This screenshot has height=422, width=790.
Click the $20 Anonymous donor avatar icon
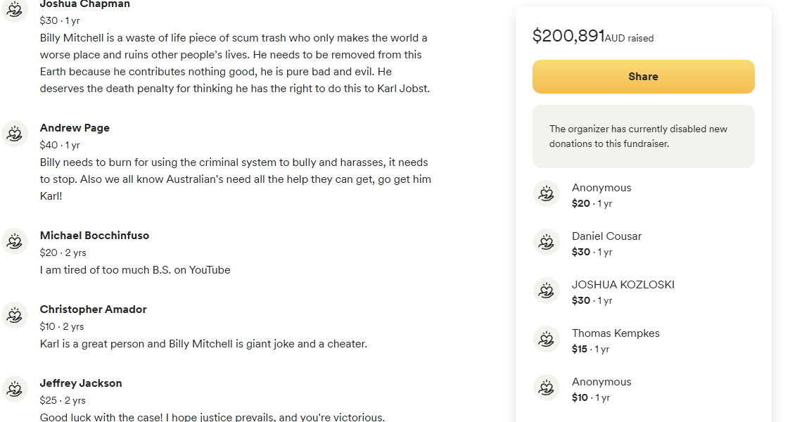[547, 193]
